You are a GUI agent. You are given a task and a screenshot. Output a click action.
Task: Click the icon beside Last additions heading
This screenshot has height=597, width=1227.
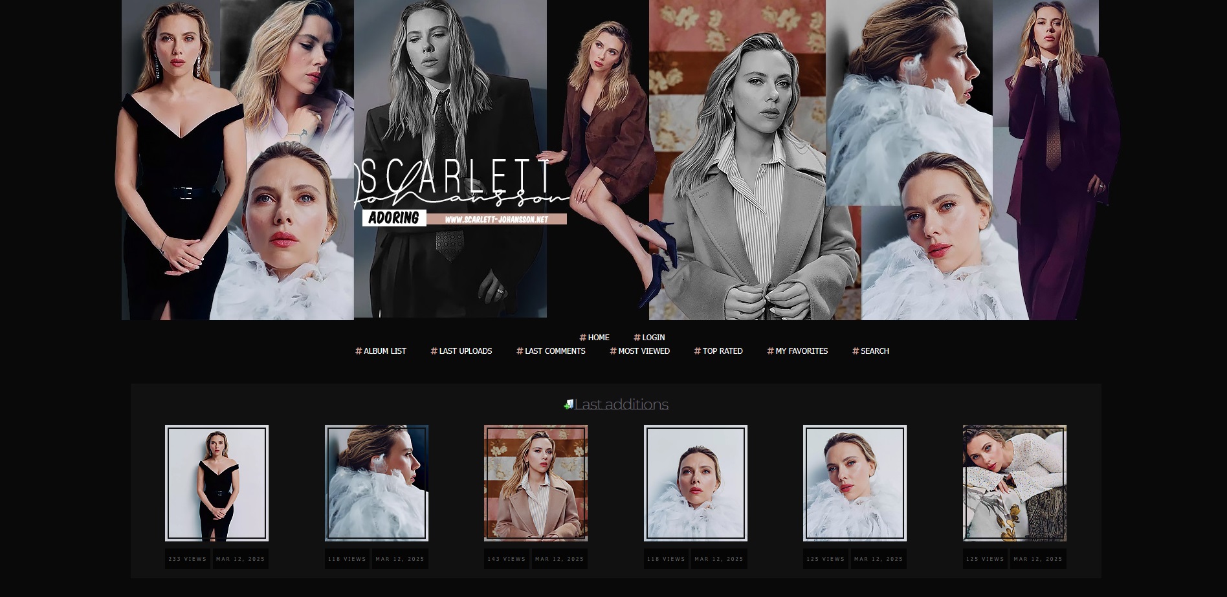point(568,405)
